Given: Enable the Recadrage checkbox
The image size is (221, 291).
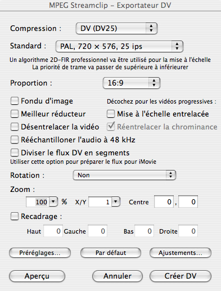Looking at the screenshot, I should tap(15, 216).
